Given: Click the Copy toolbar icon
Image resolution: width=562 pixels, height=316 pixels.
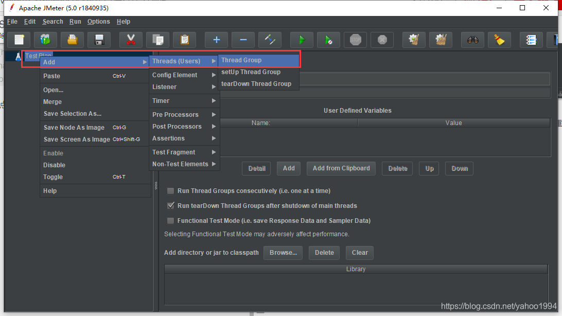Looking at the screenshot, I should pyautogui.click(x=157, y=40).
